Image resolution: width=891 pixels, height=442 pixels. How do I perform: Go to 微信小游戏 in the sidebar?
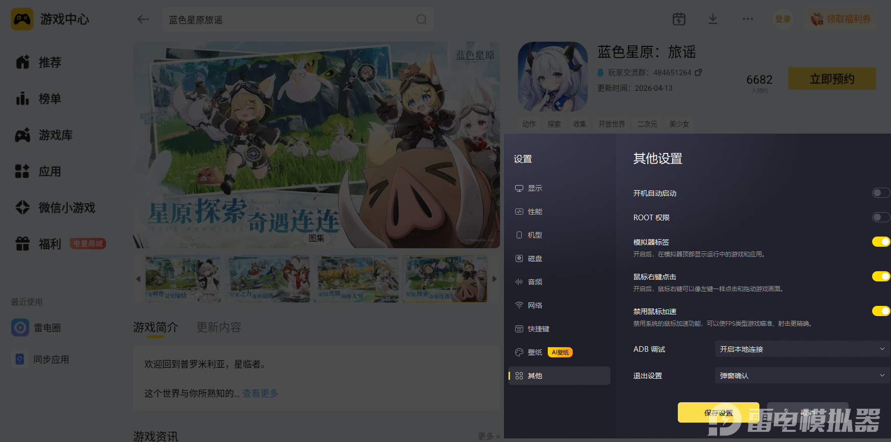pyautogui.click(x=56, y=207)
